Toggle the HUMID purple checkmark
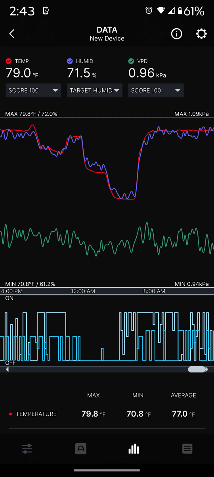This screenshot has height=477, width=214. coord(70,61)
